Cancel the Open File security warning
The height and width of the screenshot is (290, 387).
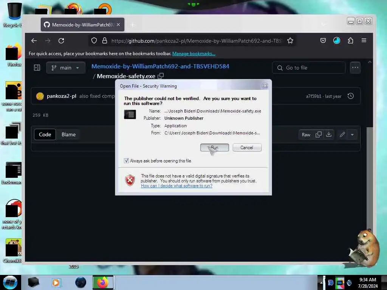click(247, 148)
